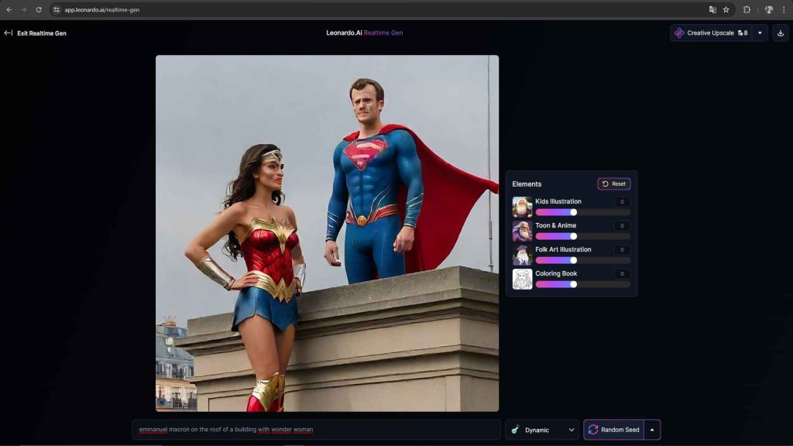Click the generated superhero image
The image size is (793, 446).
click(x=328, y=233)
